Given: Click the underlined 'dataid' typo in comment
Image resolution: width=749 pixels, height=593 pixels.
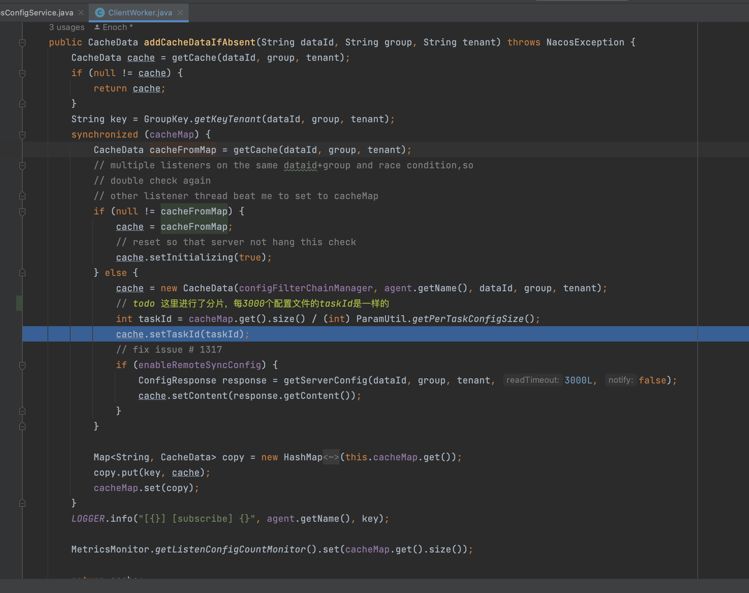Looking at the screenshot, I should [300, 165].
